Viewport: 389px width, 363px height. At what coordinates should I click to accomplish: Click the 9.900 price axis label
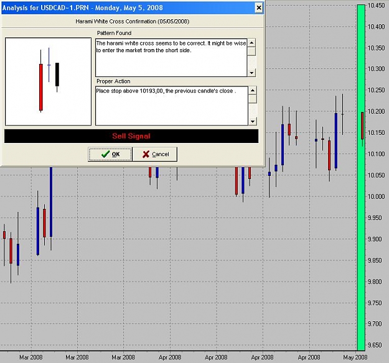(375, 239)
